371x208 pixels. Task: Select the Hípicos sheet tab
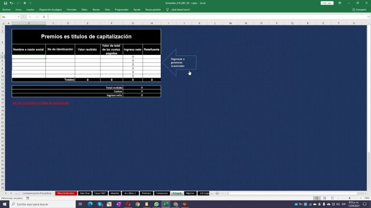(190, 193)
